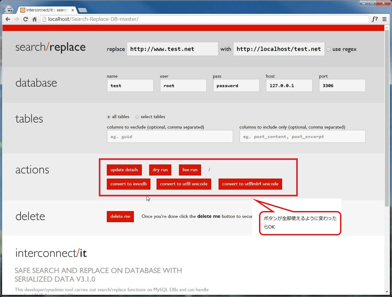392x297 pixels.
Task: Enable the use regex checkbox
Action: [x=328, y=49]
